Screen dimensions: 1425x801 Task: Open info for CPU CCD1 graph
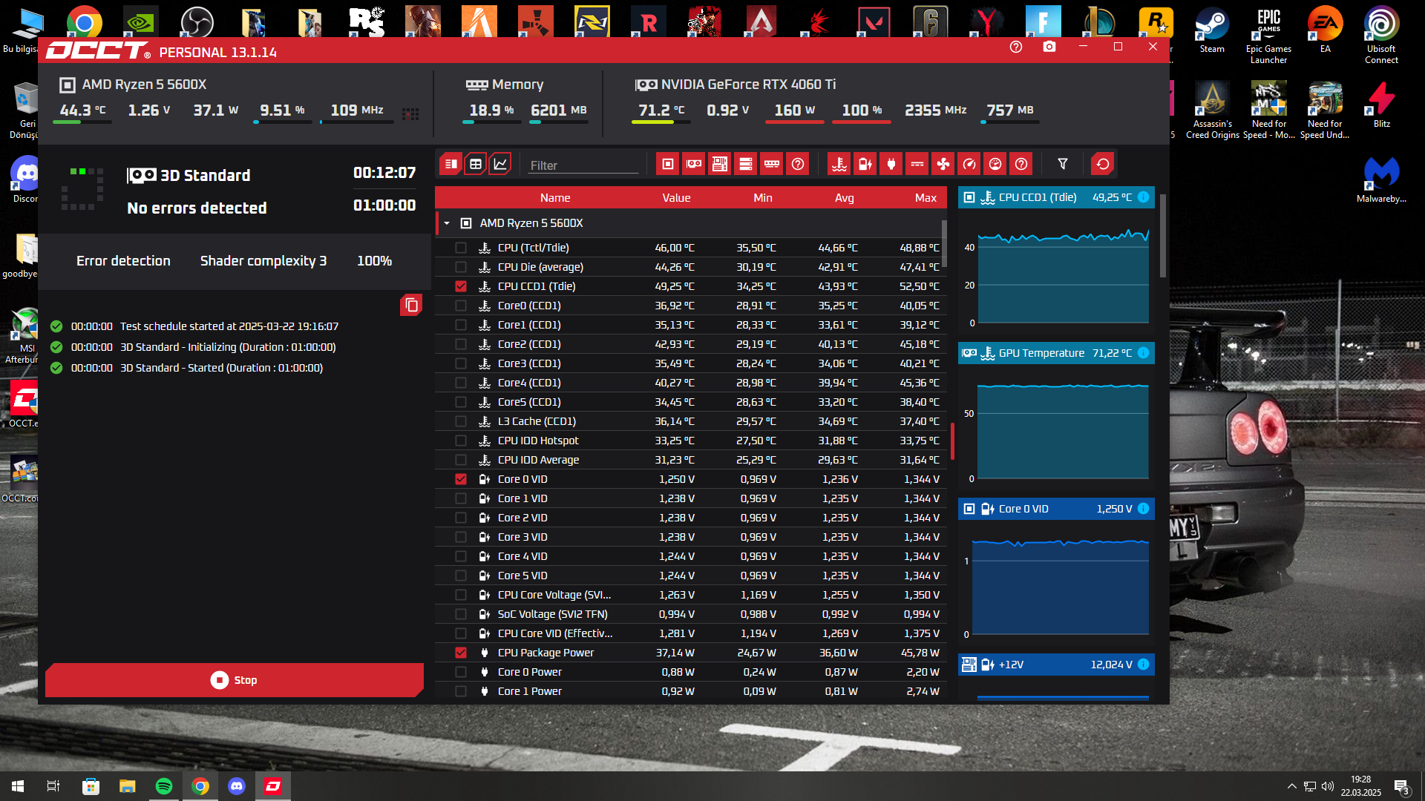[x=1144, y=197]
